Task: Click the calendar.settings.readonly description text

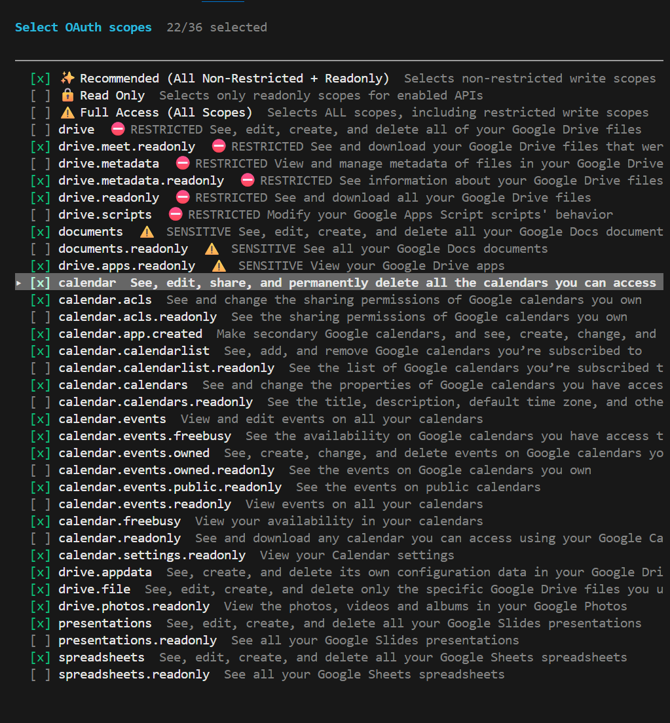Action: pos(357,555)
